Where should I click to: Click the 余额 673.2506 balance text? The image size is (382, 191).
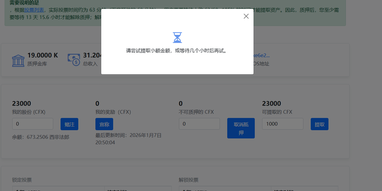click(x=41, y=137)
